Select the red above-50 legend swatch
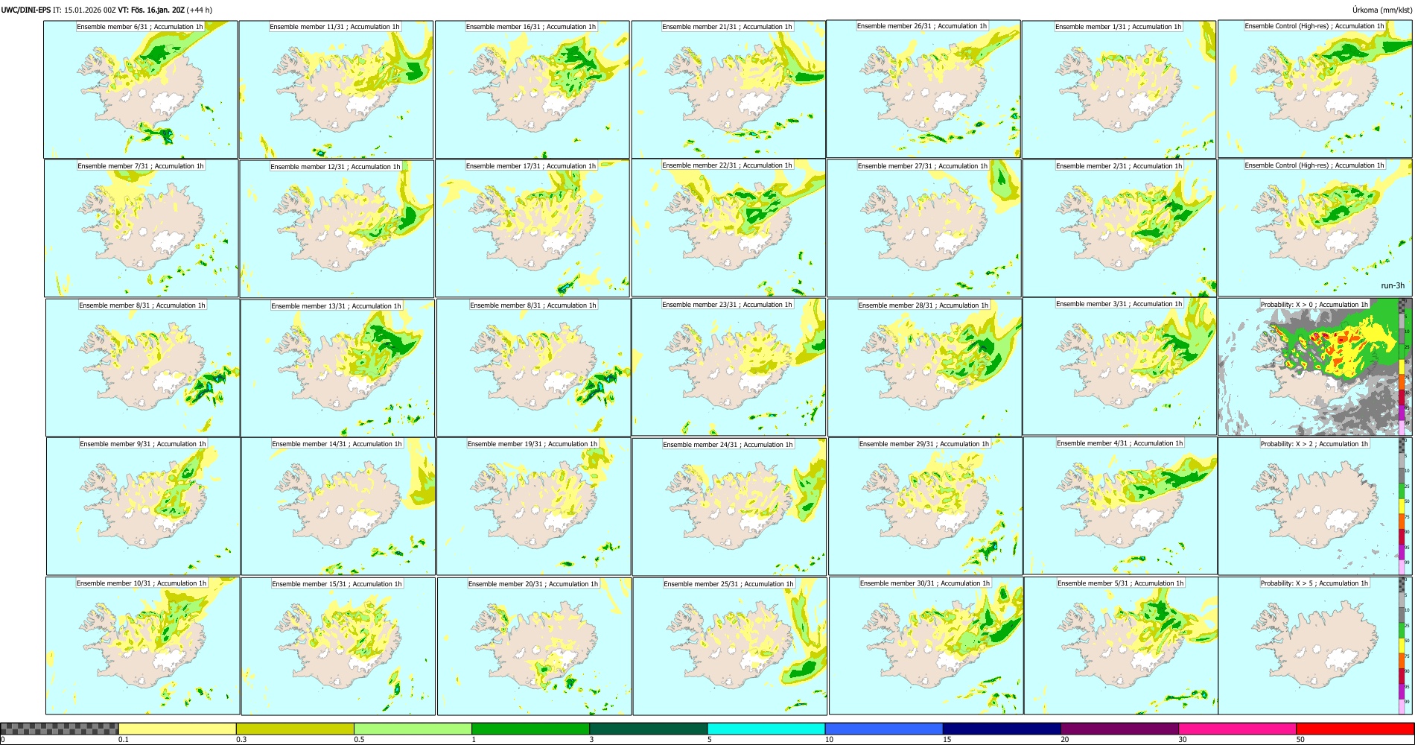The image size is (1415, 745). [x=1355, y=729]
